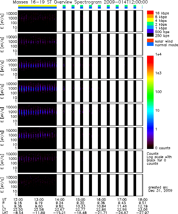
Task: Click the R value '9.30'
Action: (80, 203)
